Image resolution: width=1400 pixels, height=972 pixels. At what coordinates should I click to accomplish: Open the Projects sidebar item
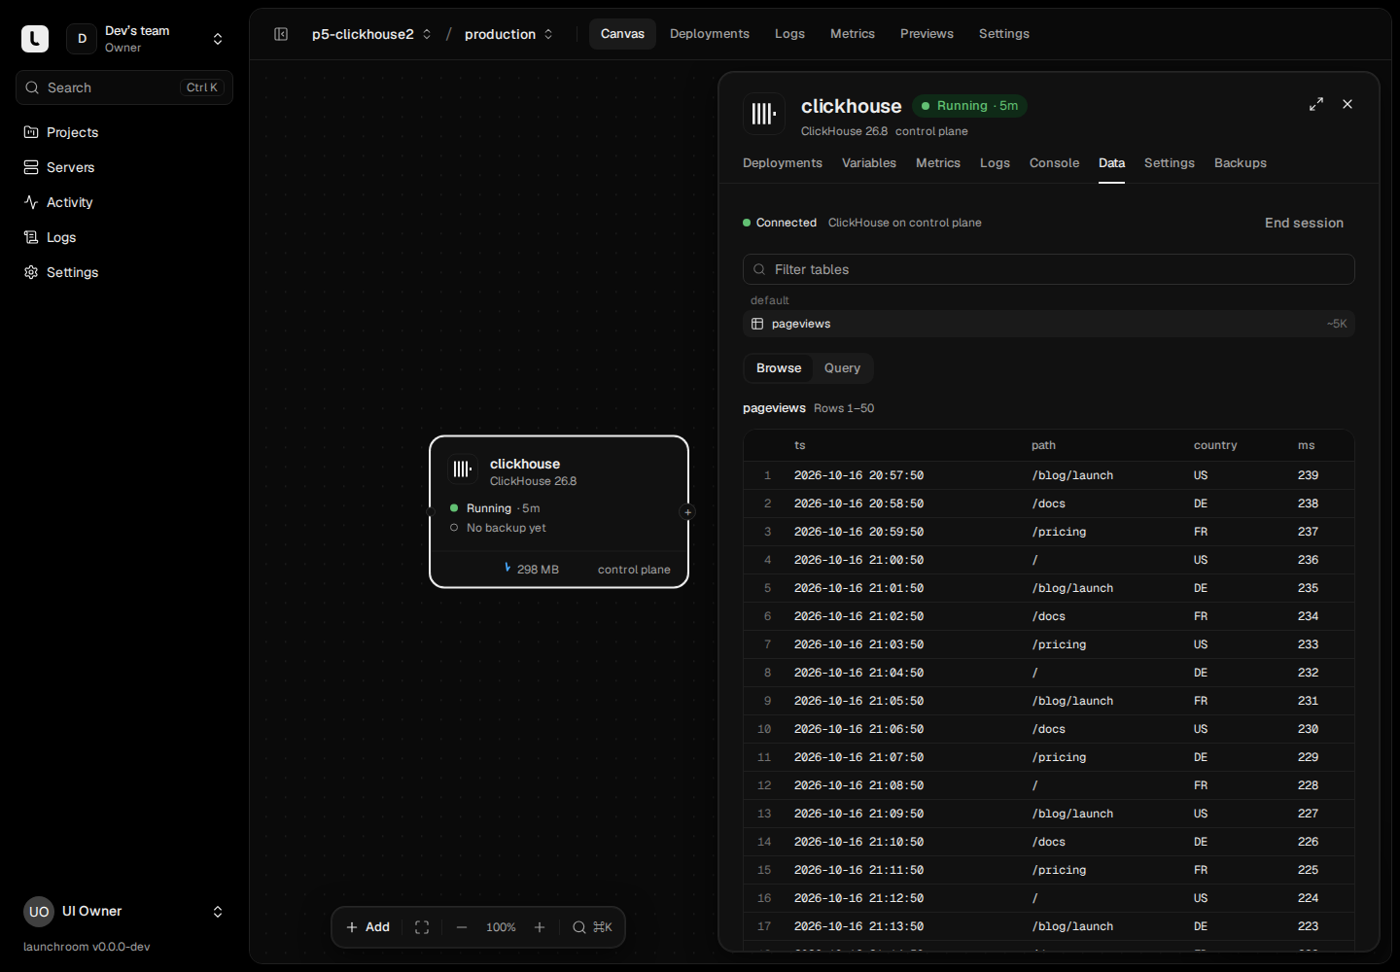[x=124, y=132]
